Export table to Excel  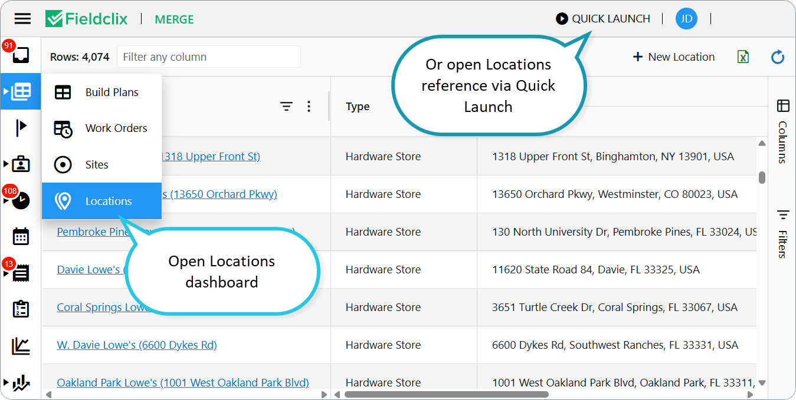(x=743, y=57)
